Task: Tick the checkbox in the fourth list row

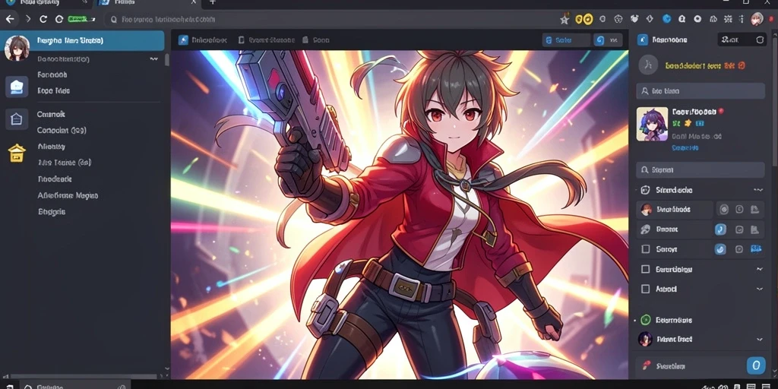Action: pos(646,269)
